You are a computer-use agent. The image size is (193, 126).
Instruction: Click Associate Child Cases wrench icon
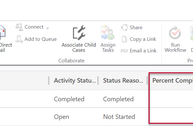[x=79, y=33]
